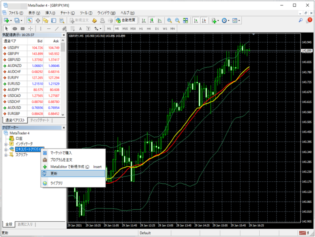Toggle the Terminal window icon
The image size is (315, 237).
click(54, 21)
